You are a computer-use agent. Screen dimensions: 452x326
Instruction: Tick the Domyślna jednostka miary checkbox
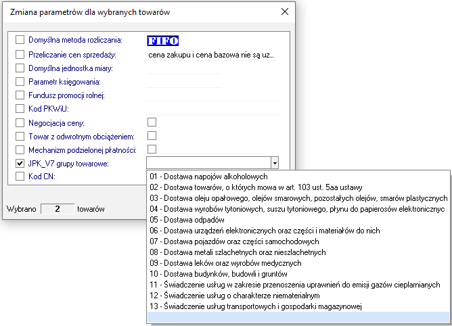tap(20, 68)
